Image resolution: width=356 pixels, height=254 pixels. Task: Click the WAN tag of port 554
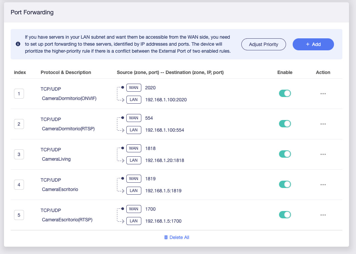[134, 118]
